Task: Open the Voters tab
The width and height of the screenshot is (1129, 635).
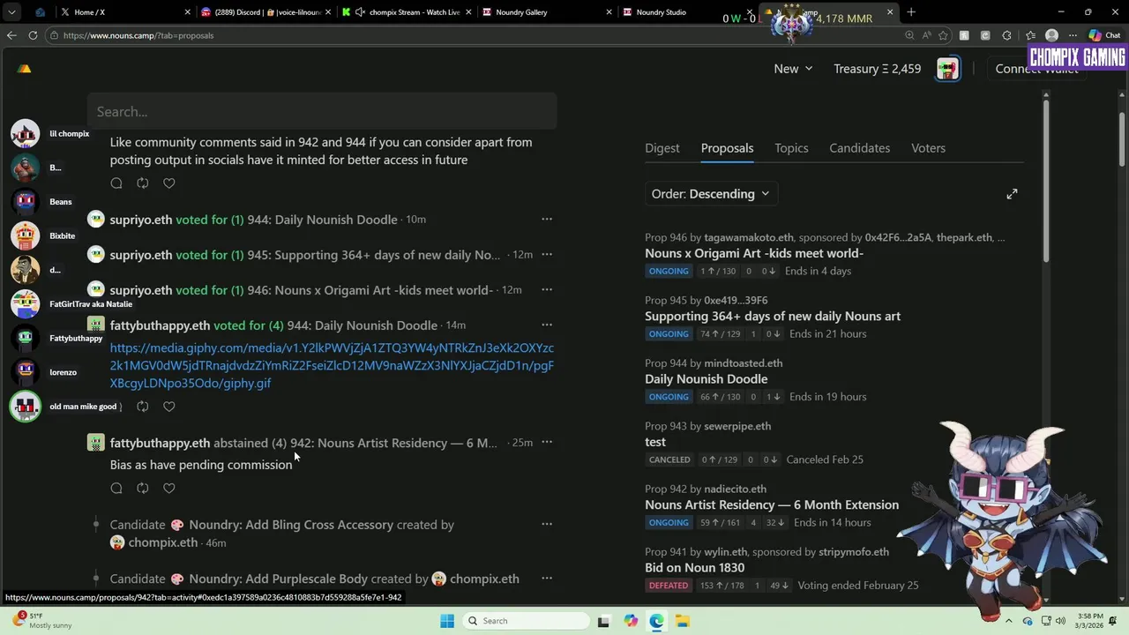Action: pos(928,148)
